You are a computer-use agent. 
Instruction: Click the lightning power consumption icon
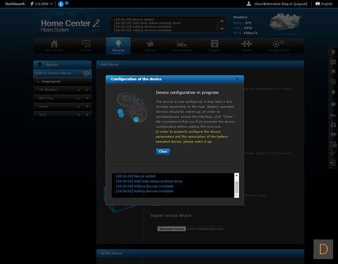32,4
